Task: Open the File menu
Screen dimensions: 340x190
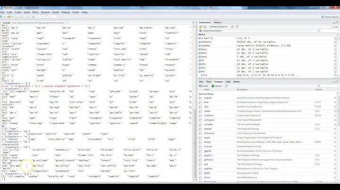Action: [2, 12]
